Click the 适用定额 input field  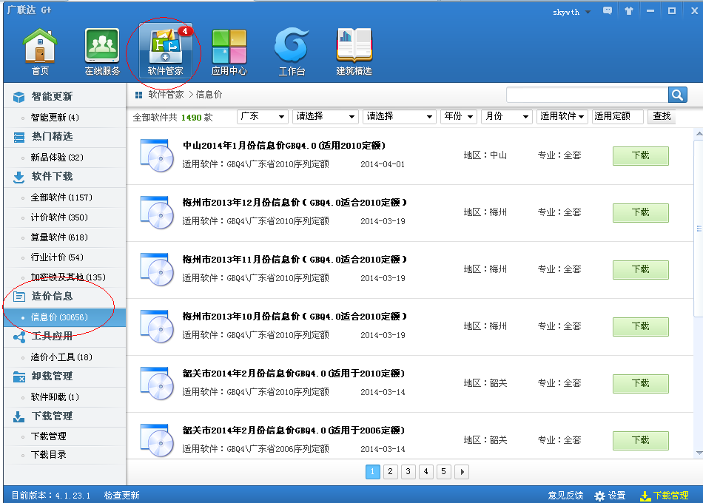617,117
